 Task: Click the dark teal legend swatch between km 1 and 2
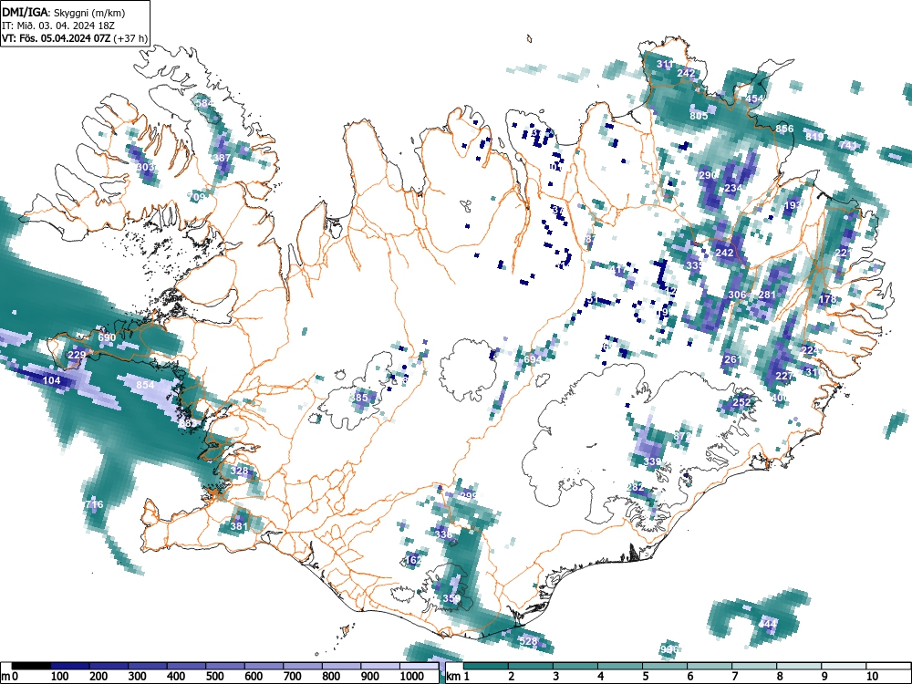tap(486, 666)
